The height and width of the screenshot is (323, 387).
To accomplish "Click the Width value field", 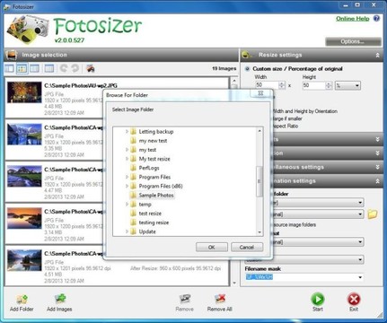I will (267, 85).
